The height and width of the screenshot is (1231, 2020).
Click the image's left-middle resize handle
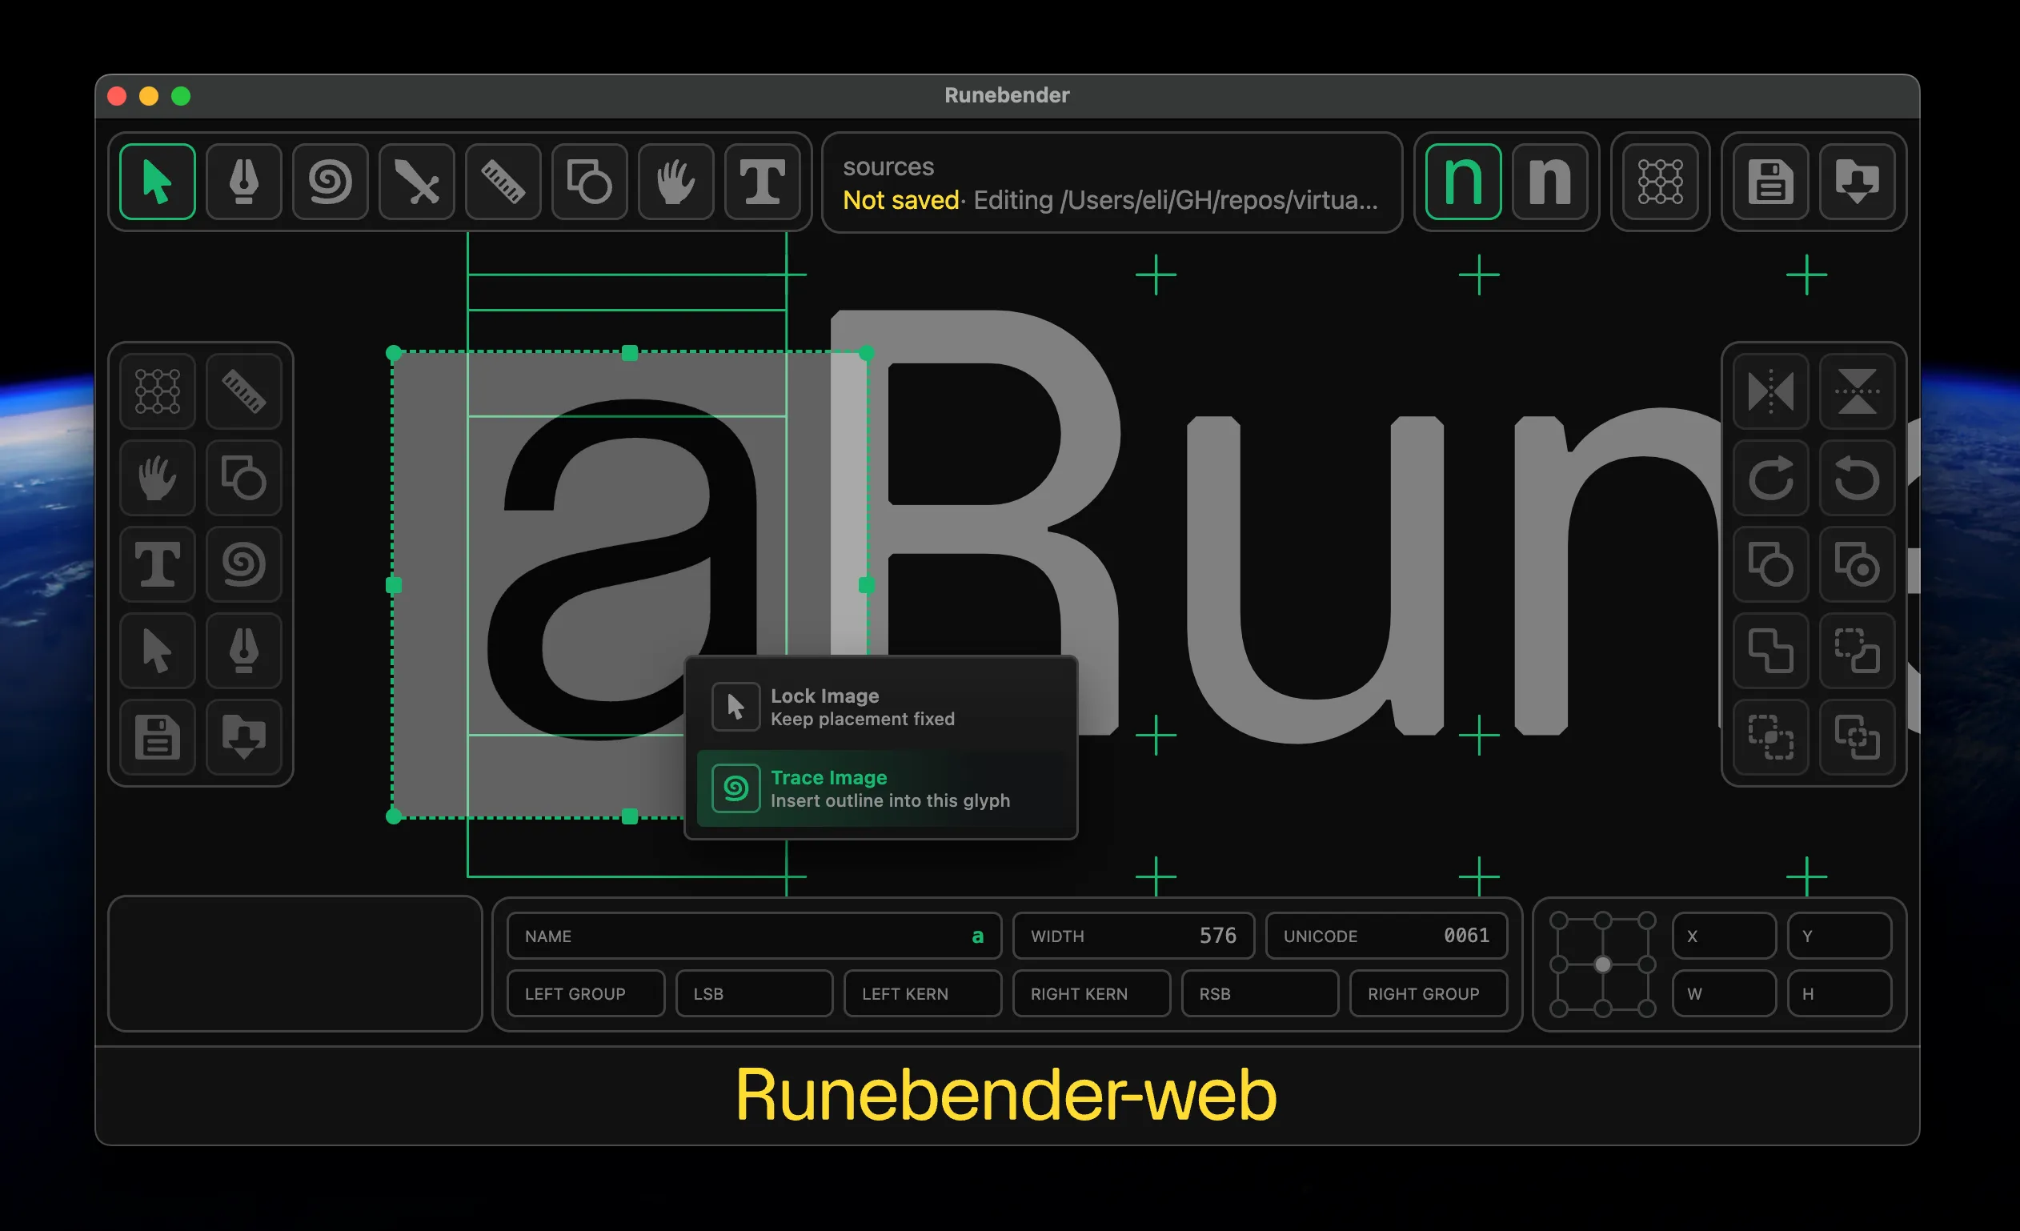(x=394, y=586)
